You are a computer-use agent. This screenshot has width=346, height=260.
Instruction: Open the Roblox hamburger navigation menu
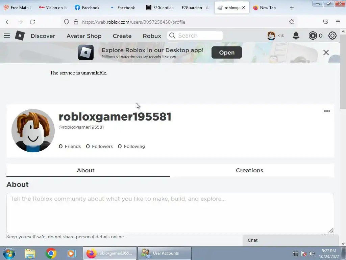[x=7, y=35]
